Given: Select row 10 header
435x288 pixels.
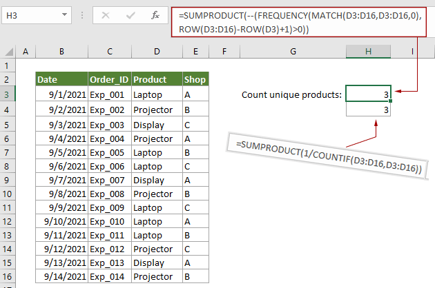Looking at the screenshot, I should pos(8,194).
